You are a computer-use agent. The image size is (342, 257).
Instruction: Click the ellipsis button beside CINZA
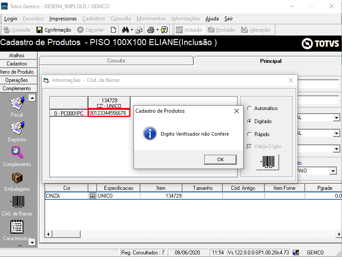[x=92, y=196]
